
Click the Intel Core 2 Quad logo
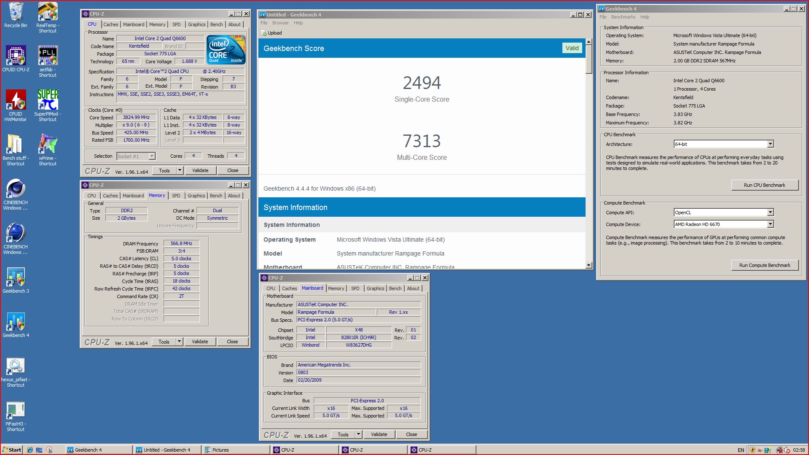click(226, 50)
